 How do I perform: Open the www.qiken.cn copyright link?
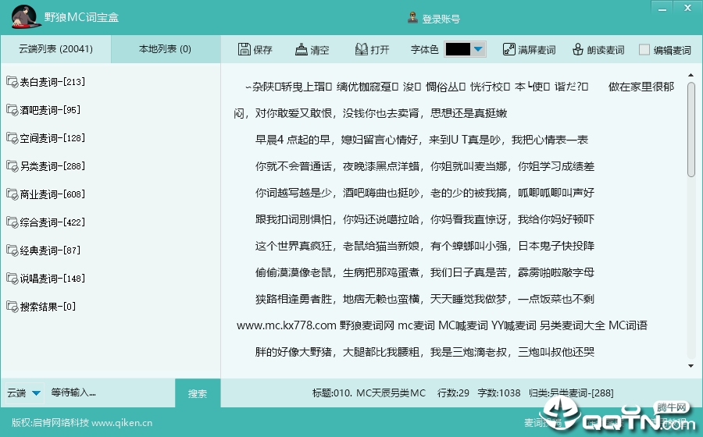point(122,423)
